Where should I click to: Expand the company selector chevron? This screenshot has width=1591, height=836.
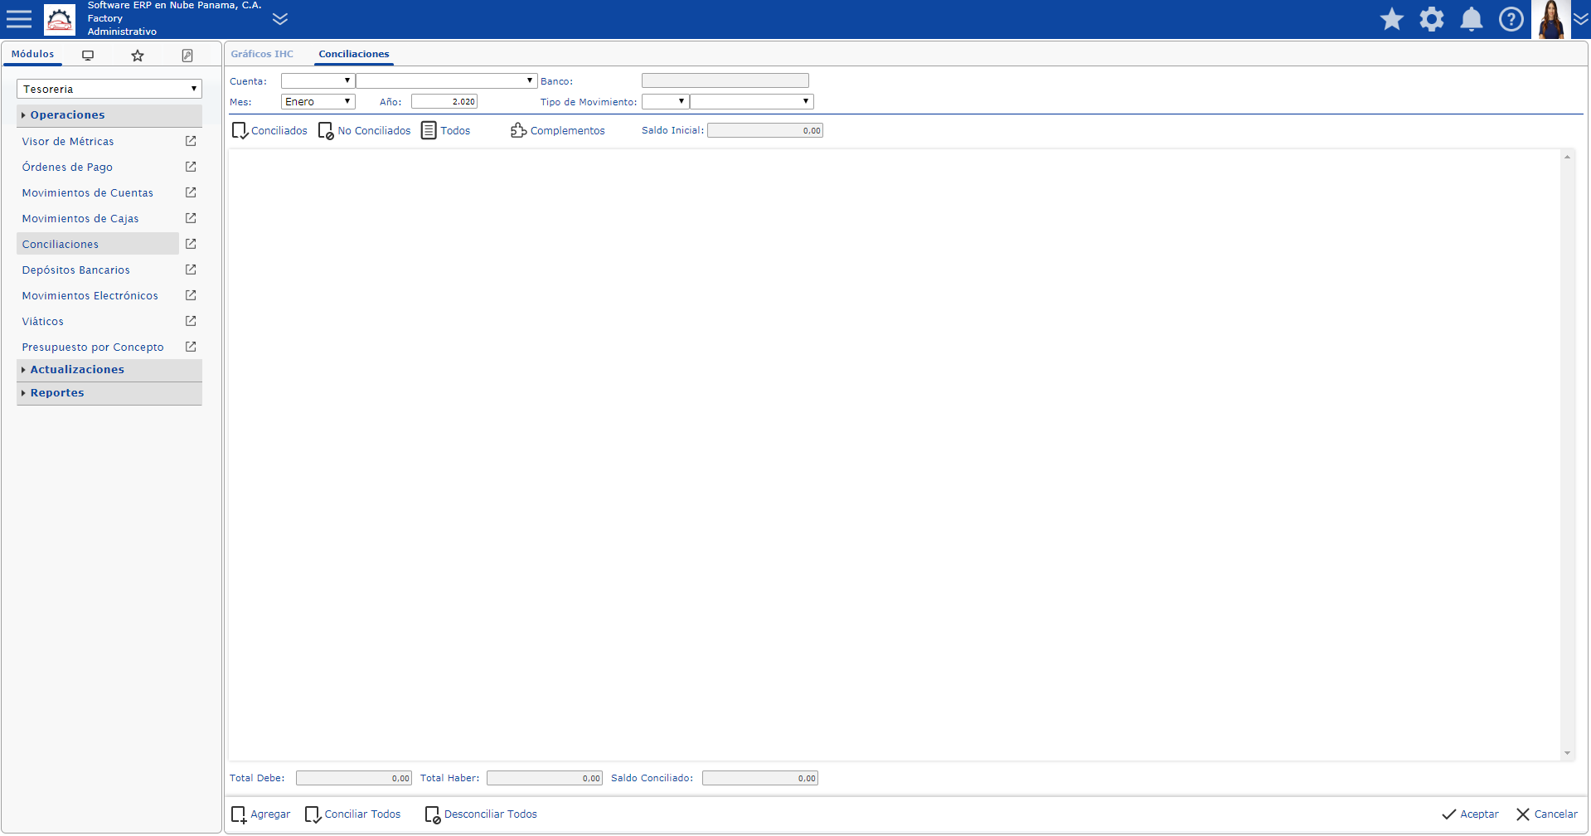[280, 19]
